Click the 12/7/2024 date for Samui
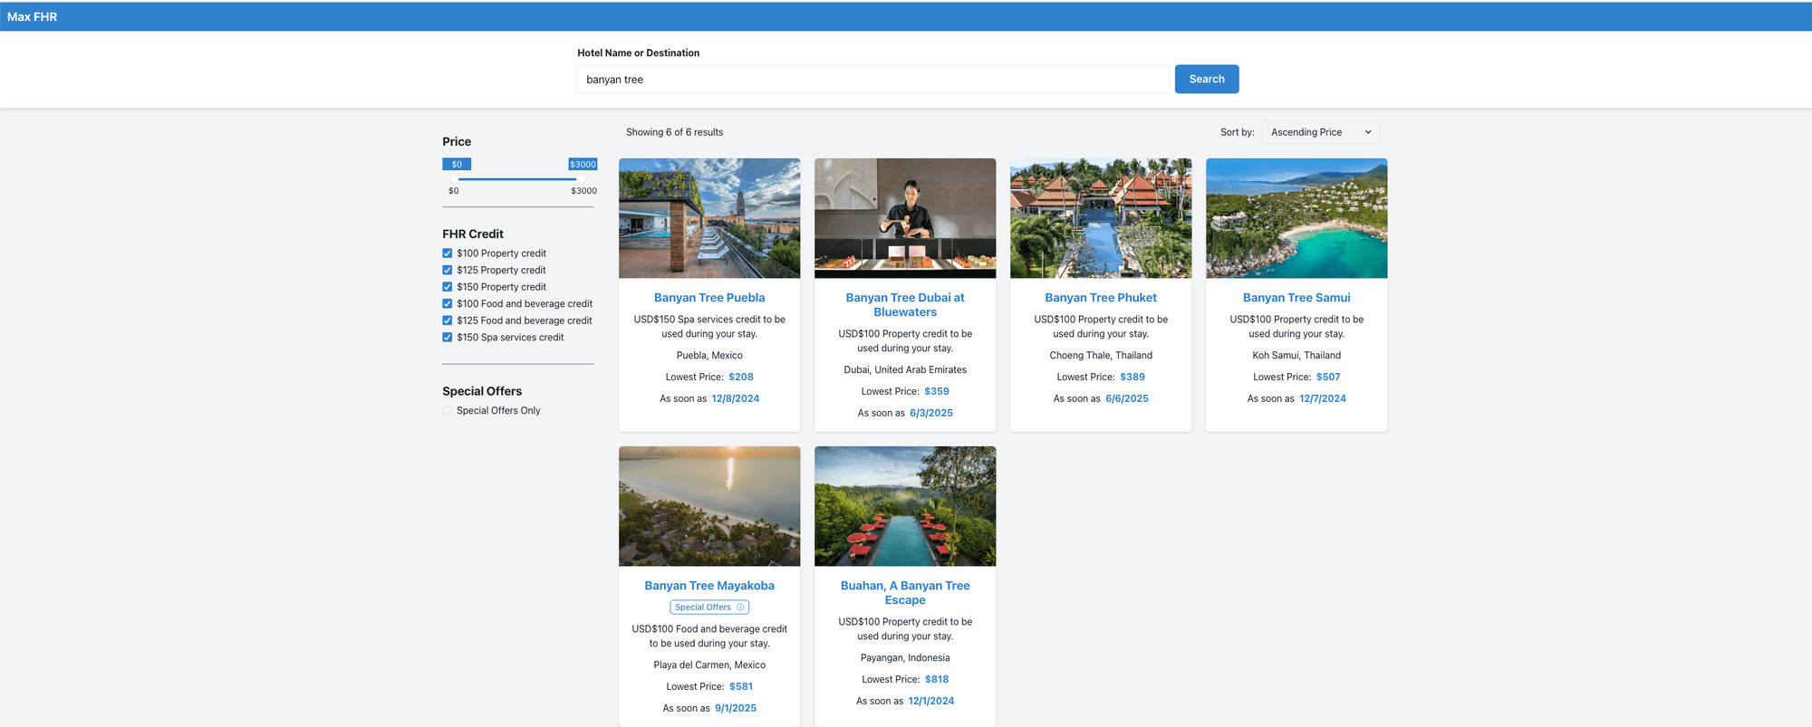1812x727 pixels. (x=1323, y=399)
